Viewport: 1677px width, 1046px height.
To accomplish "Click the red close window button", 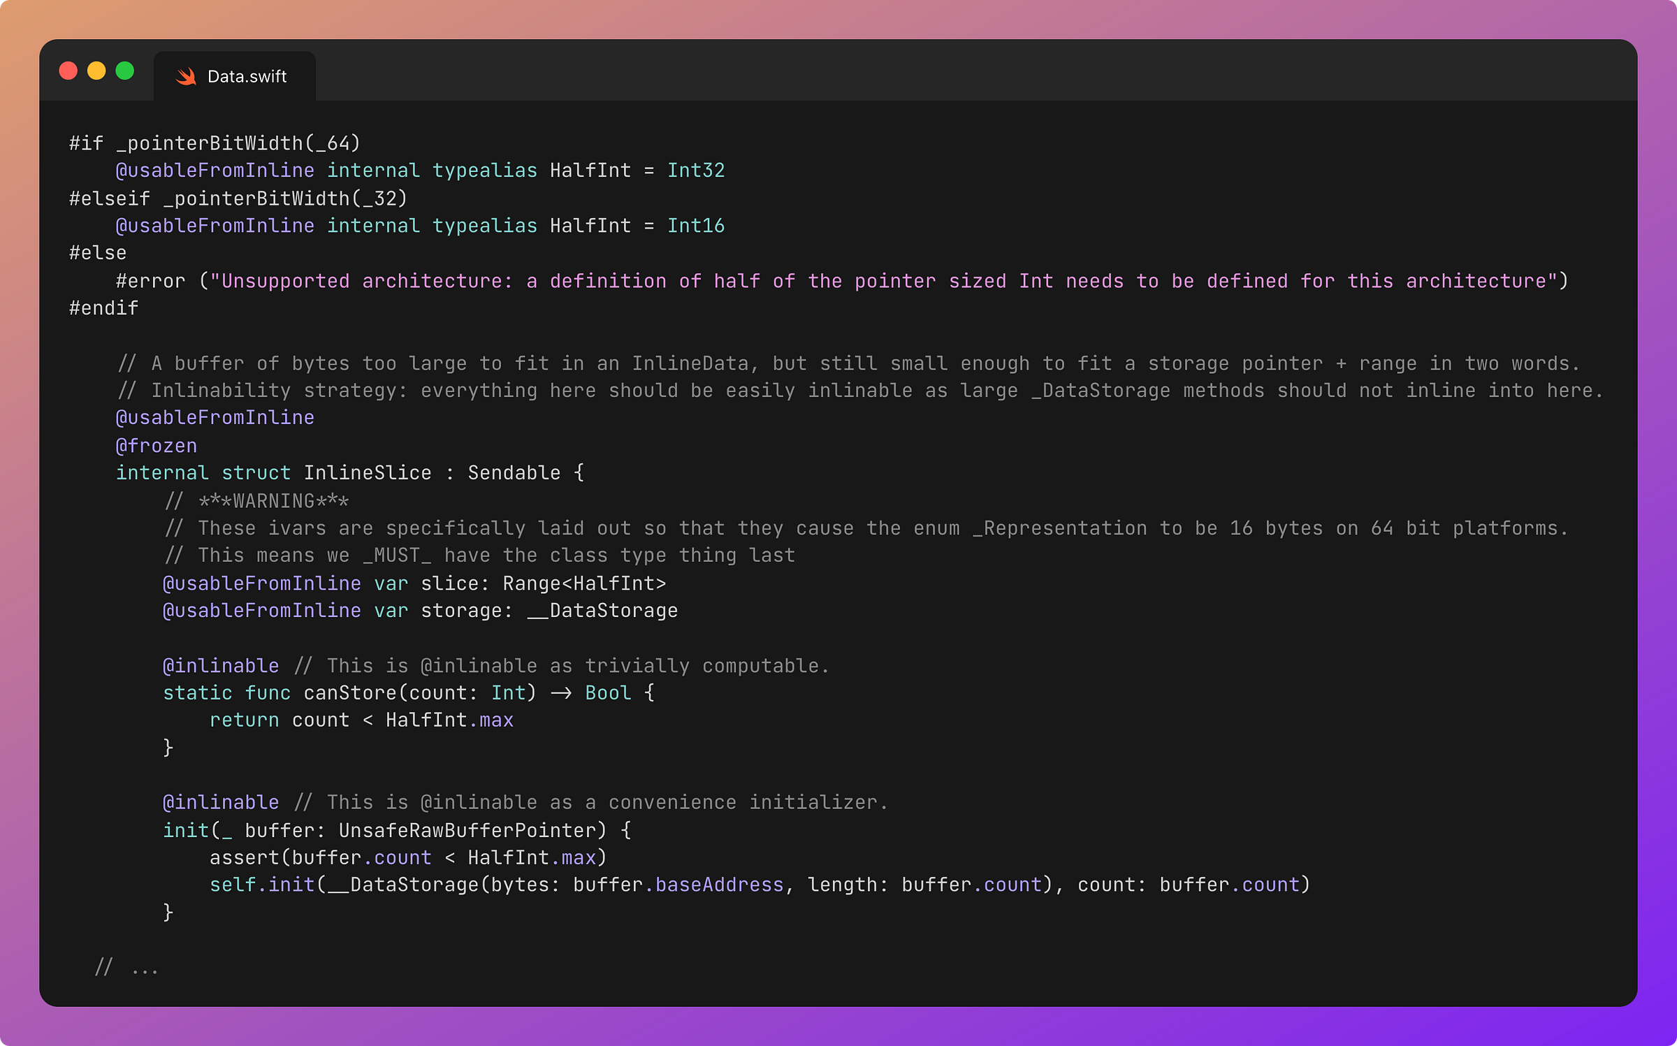I will pos(68,71).
